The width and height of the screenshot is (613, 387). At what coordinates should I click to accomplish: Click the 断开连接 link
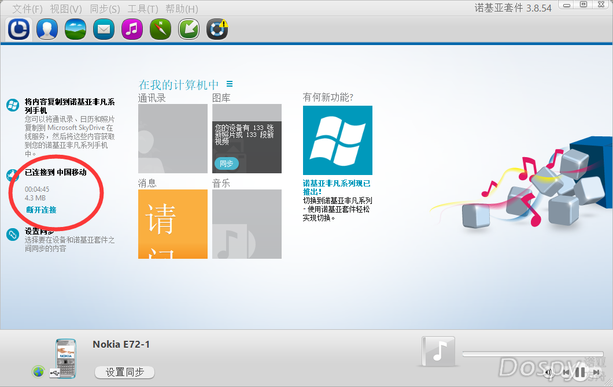pos(41,210)
